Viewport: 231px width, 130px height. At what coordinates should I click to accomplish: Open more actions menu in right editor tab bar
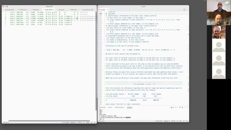(187, 10)
